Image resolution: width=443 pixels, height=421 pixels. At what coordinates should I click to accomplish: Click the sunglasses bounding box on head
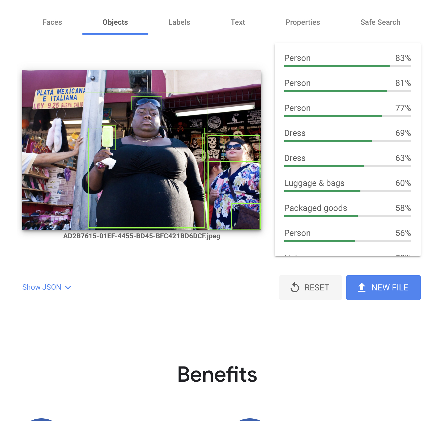tap(147, 103)
